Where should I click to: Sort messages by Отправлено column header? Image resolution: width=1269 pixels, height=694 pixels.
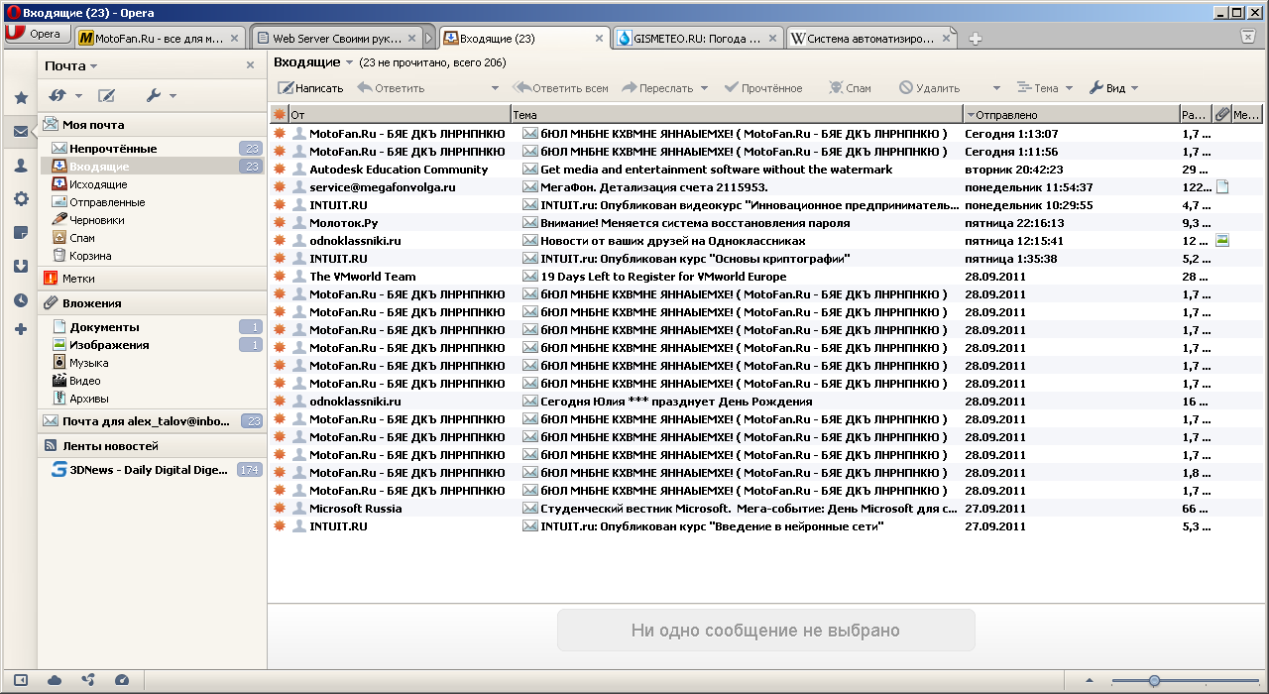coord(1071,115)
